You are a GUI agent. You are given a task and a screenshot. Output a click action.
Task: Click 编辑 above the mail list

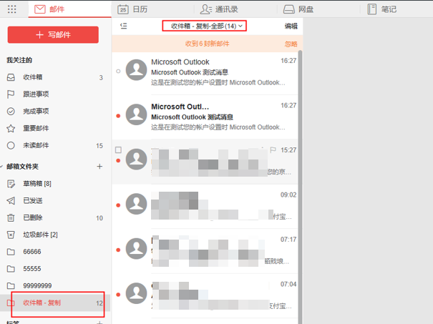coord(291,26)
